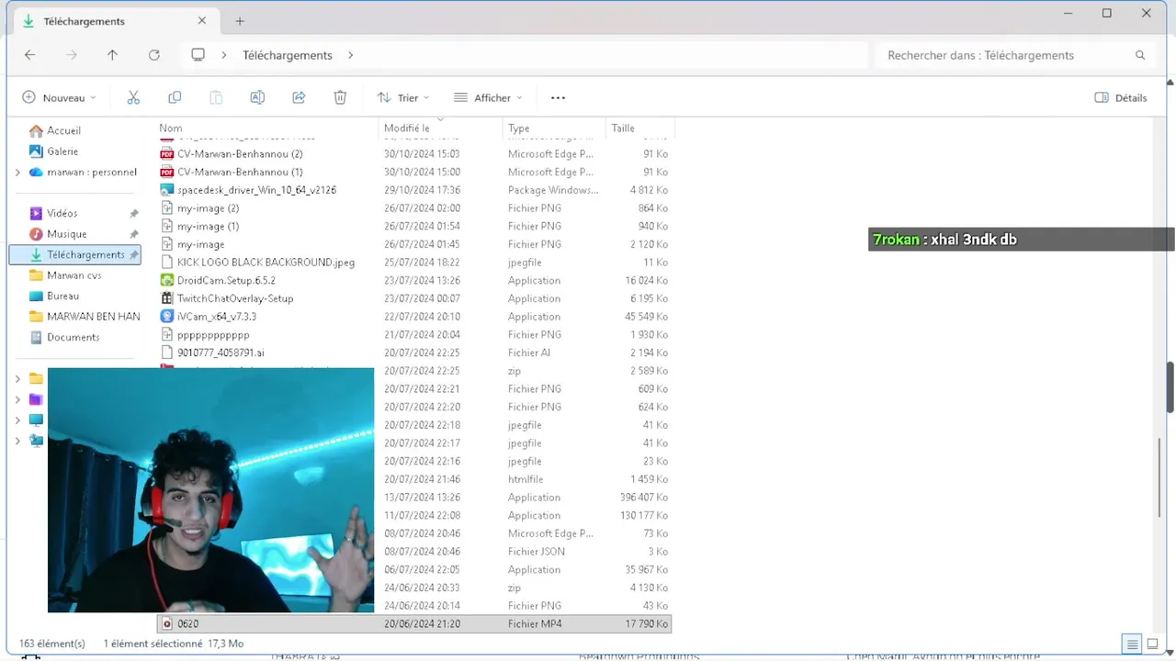Viewport: 1176px width, 661px height.
Task: Open MARWAN BEN HAN folder in sidebar
Action: tap(85, 317)
